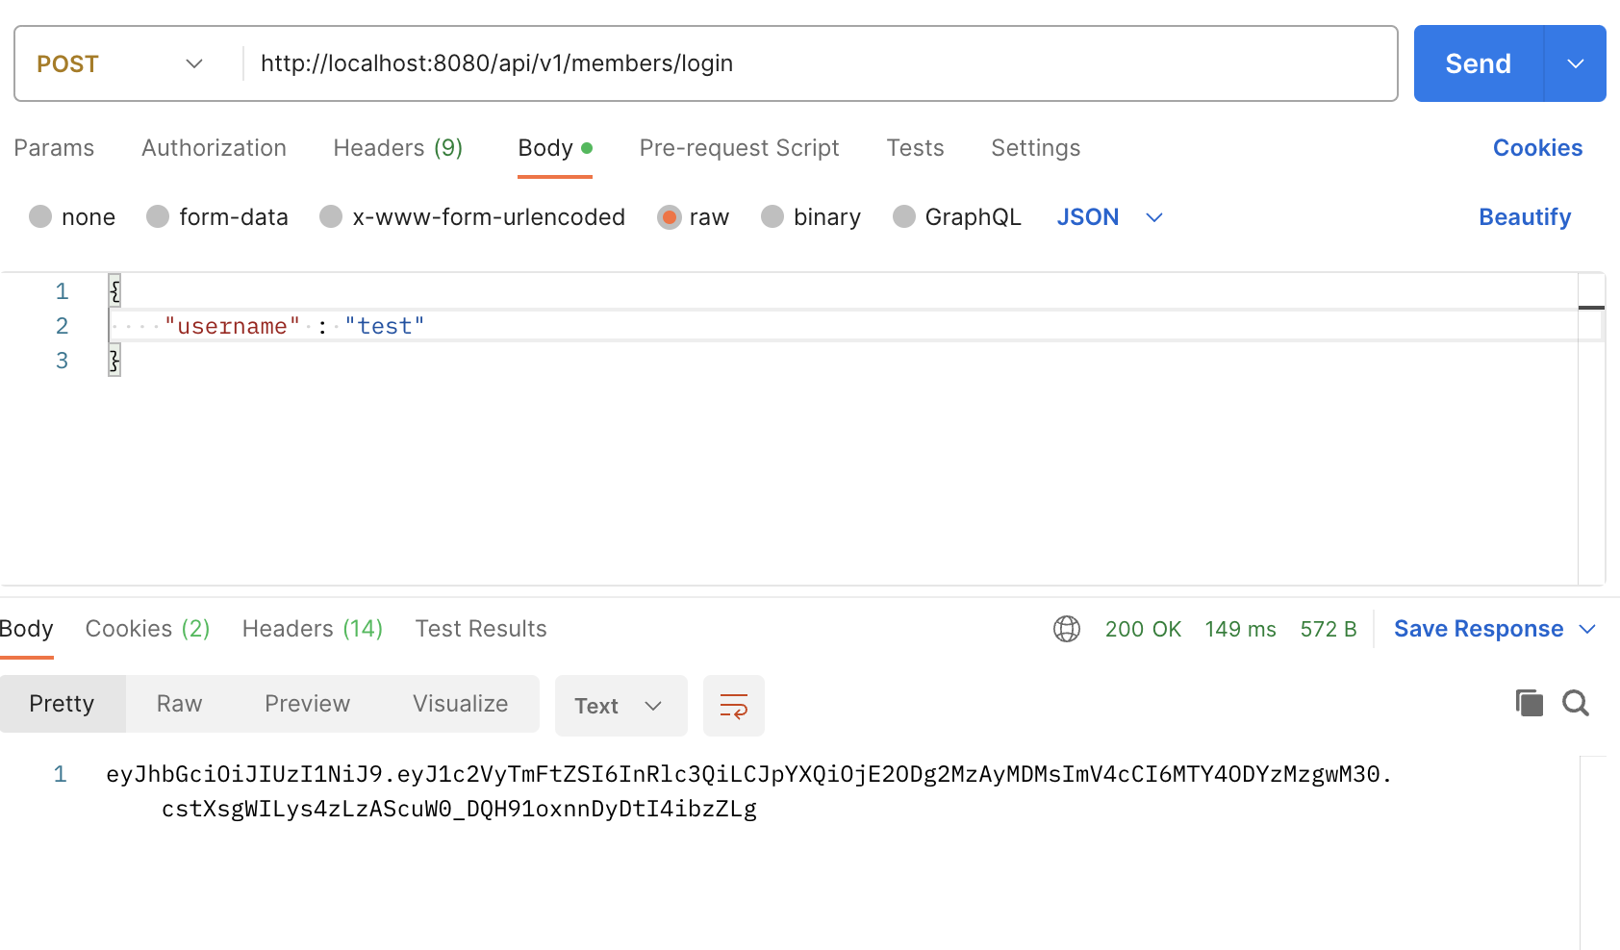Toggle word wrap icon in response toolbar
The height and width of the screenshot is (950, 1620).
[734, 706]
